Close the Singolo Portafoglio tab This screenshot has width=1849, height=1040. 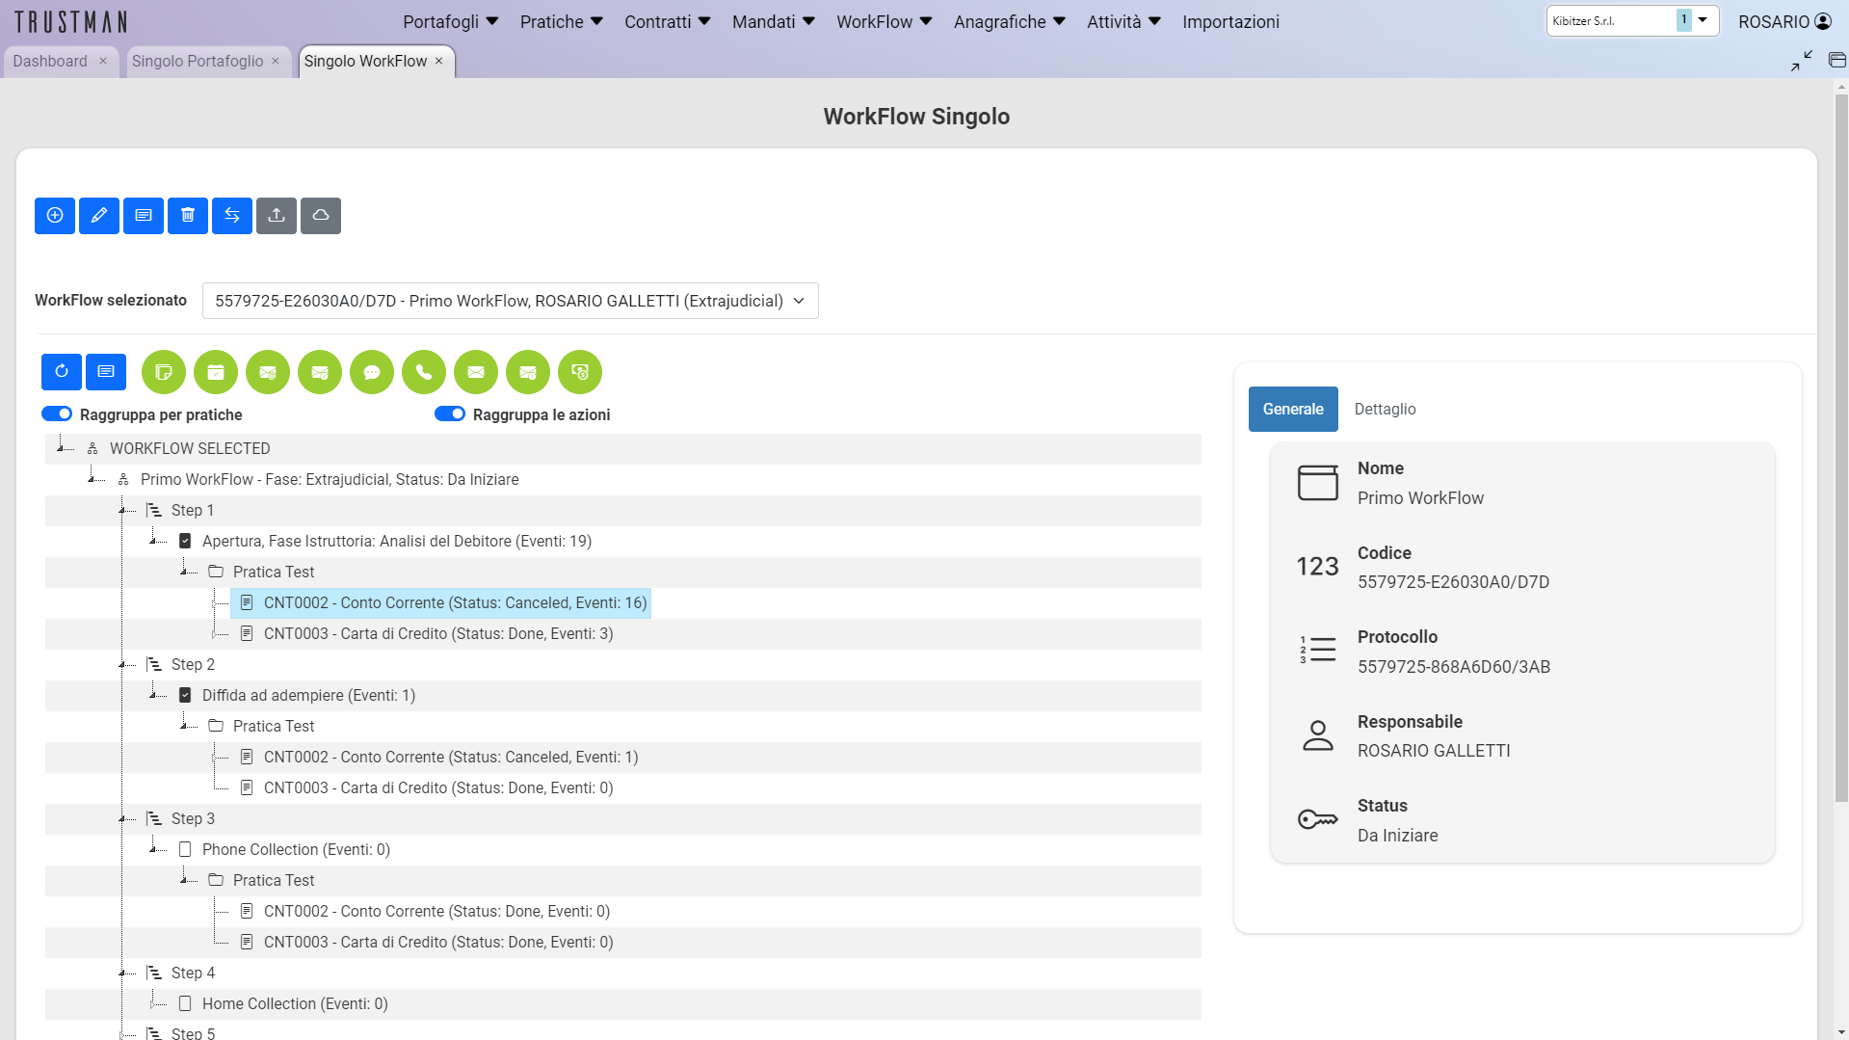click(x=276, y=61)
